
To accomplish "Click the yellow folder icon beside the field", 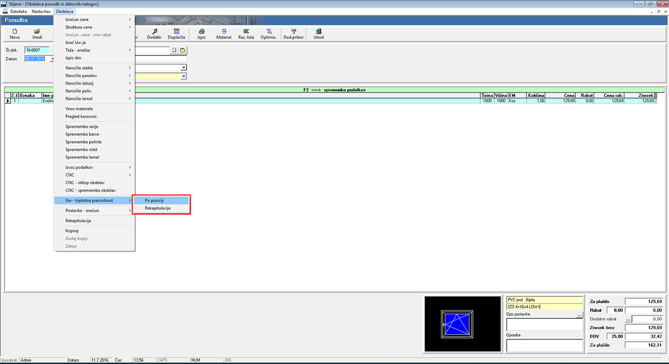I will pos(183,50).
